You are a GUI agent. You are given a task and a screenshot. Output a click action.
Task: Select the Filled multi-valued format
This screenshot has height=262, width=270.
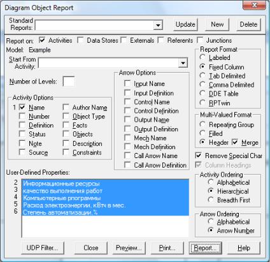point(202,133)
